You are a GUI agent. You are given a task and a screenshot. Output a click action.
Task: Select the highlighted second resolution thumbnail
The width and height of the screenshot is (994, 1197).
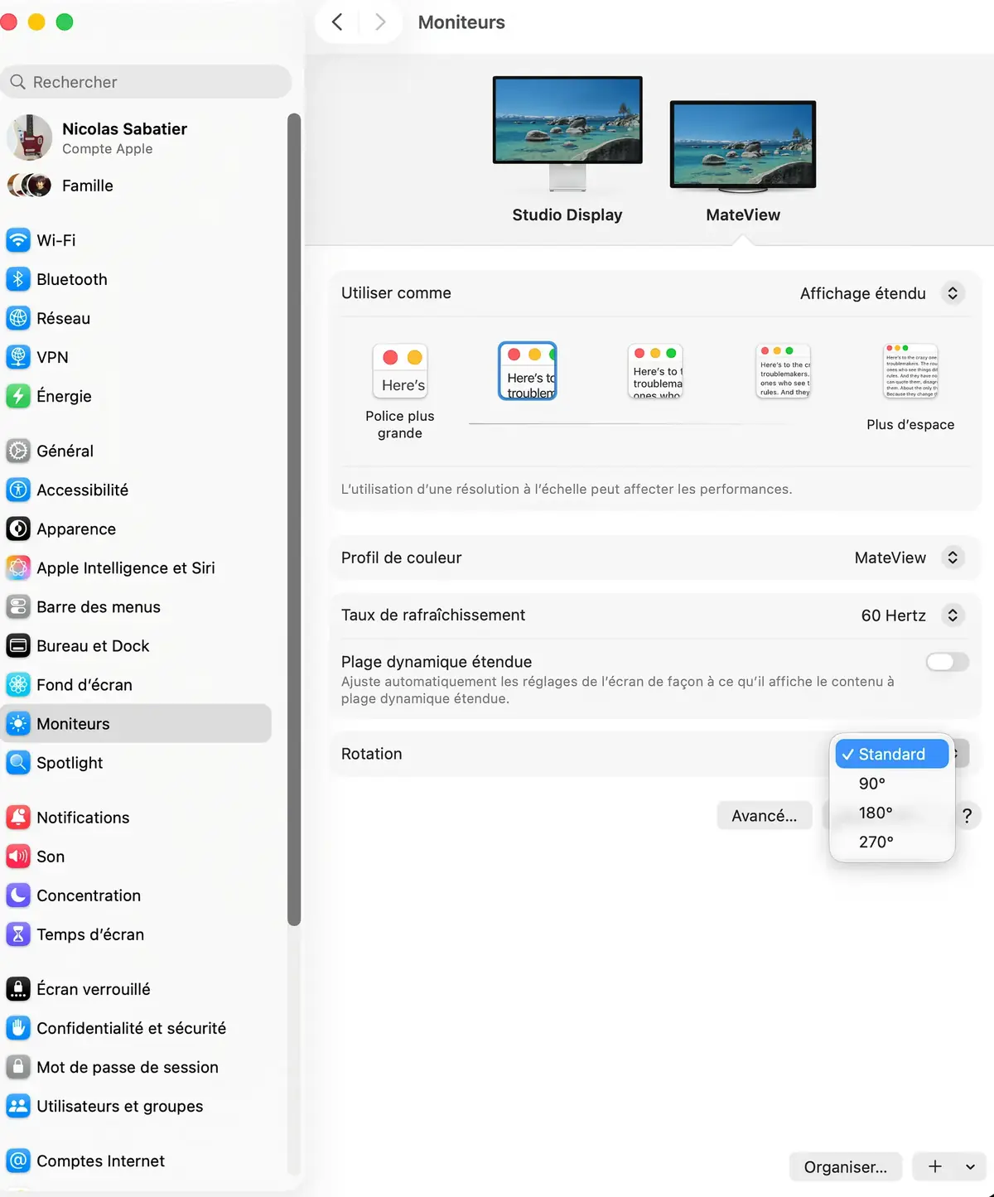point(528,371)
